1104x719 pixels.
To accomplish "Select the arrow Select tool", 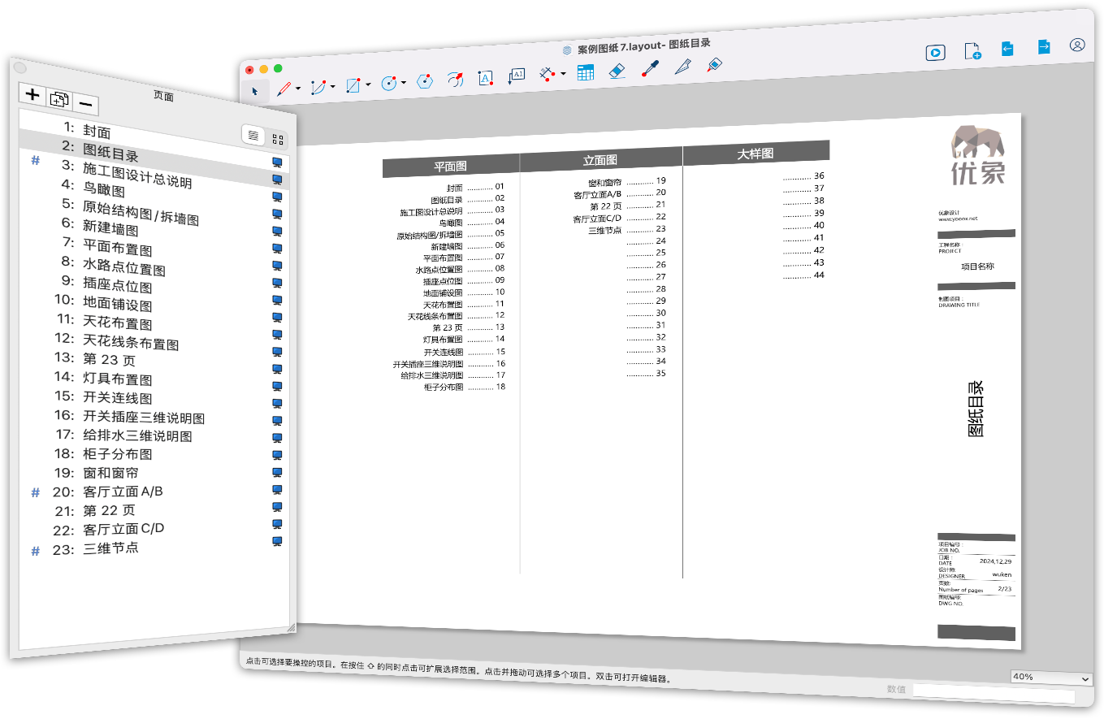I will [x=254, y=91].
